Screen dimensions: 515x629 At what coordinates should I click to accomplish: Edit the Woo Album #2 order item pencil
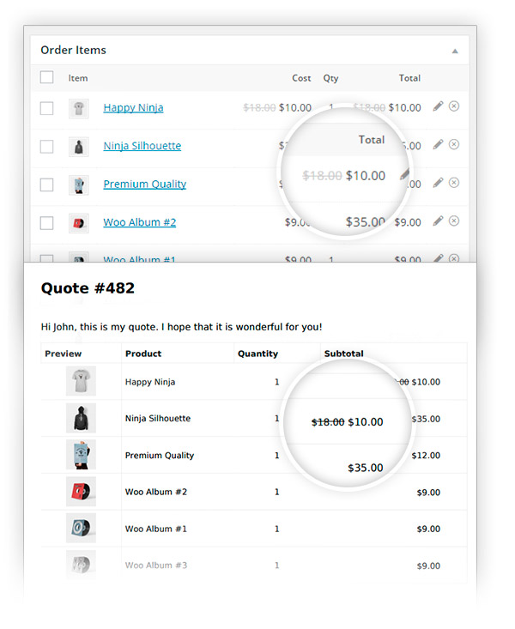[x=438, y=221]
